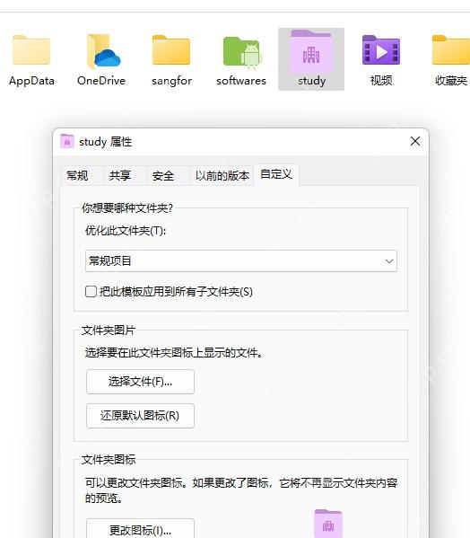Click the AppData folder name label
This screenshot has width=470, height=538.
point(31,81)
